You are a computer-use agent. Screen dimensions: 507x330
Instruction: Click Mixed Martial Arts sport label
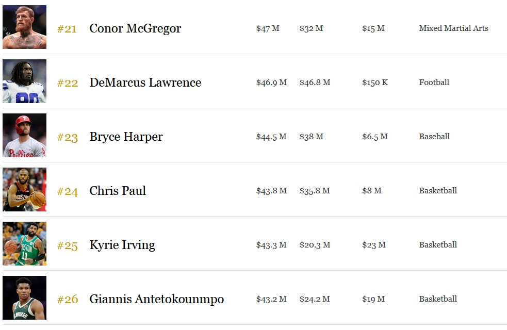(454, 28)
